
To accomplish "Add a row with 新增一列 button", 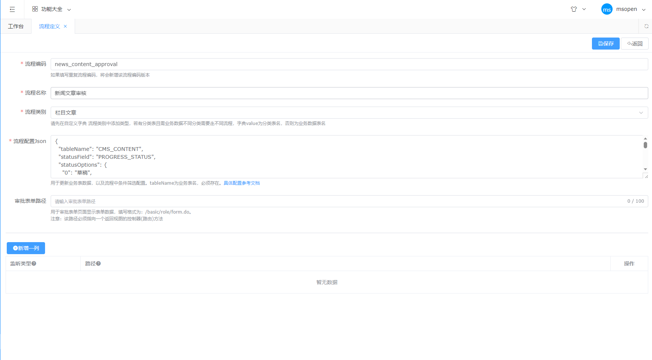I will coord(26,248).
